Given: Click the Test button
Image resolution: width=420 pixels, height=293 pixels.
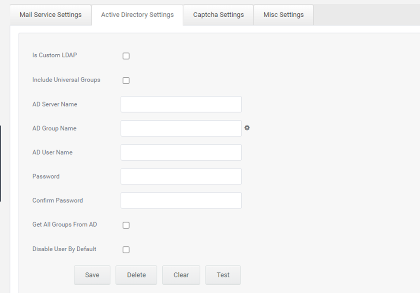Looking at the screenshot, I should click(223, 275).
